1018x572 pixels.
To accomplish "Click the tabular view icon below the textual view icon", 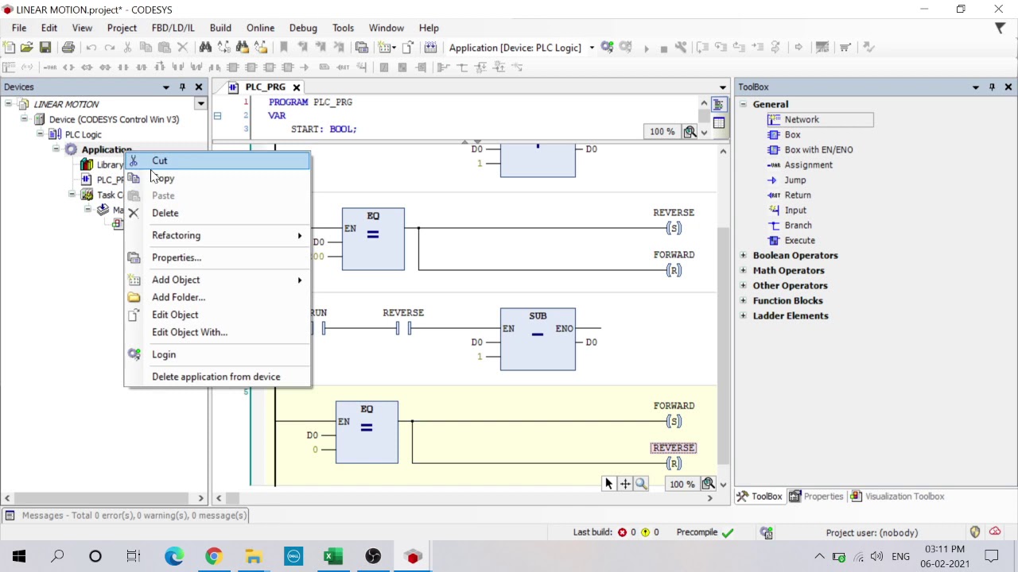I will [719, 122].
